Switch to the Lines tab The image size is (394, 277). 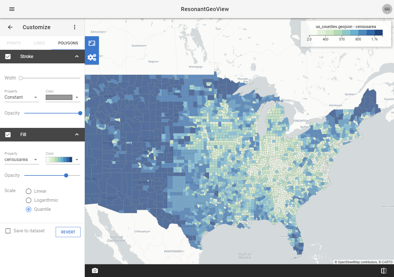click(x=39, y=43)
